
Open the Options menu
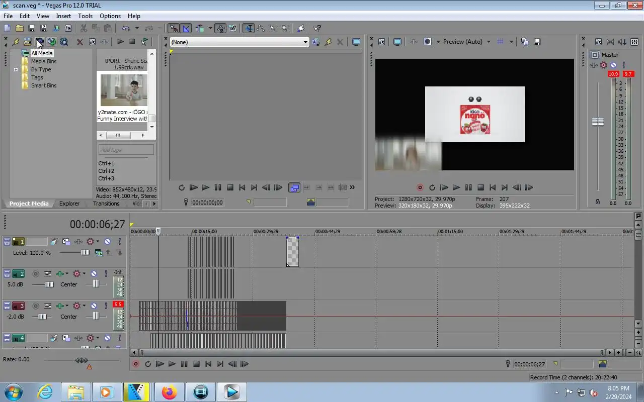pos(110,16)
